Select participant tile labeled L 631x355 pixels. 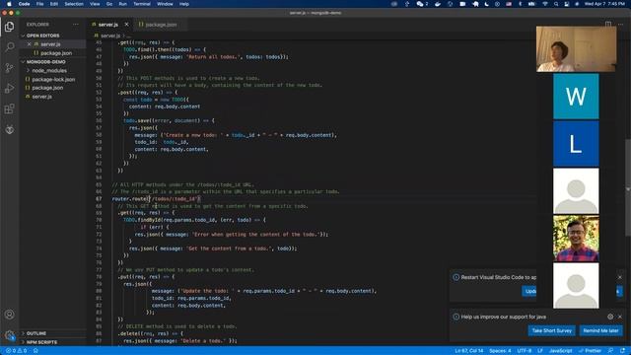click(576, 144)
